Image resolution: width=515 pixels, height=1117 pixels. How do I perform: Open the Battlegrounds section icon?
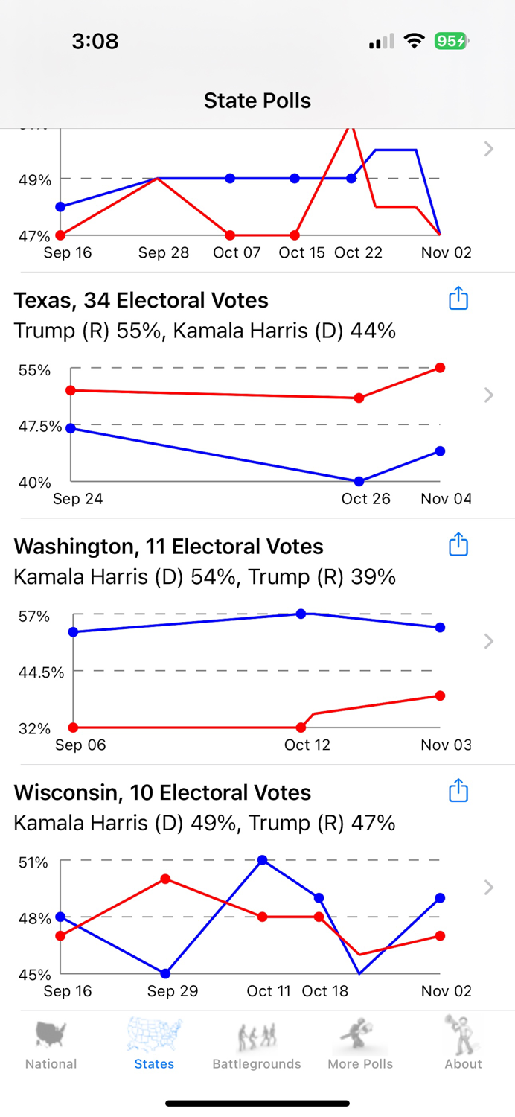pyautogui.click(x=257, y=1035)
